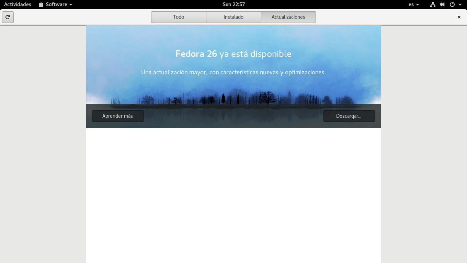Click the Aprender más button
467x263 pixels.
[x=118, y=116]
